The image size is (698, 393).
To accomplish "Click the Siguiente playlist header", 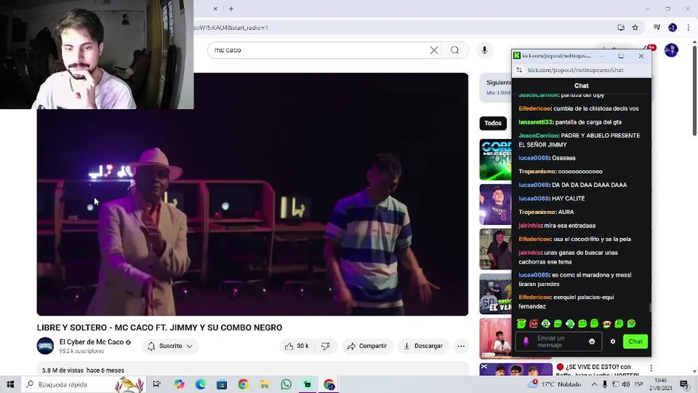I will pyautogui.click(x=498, y=83).
